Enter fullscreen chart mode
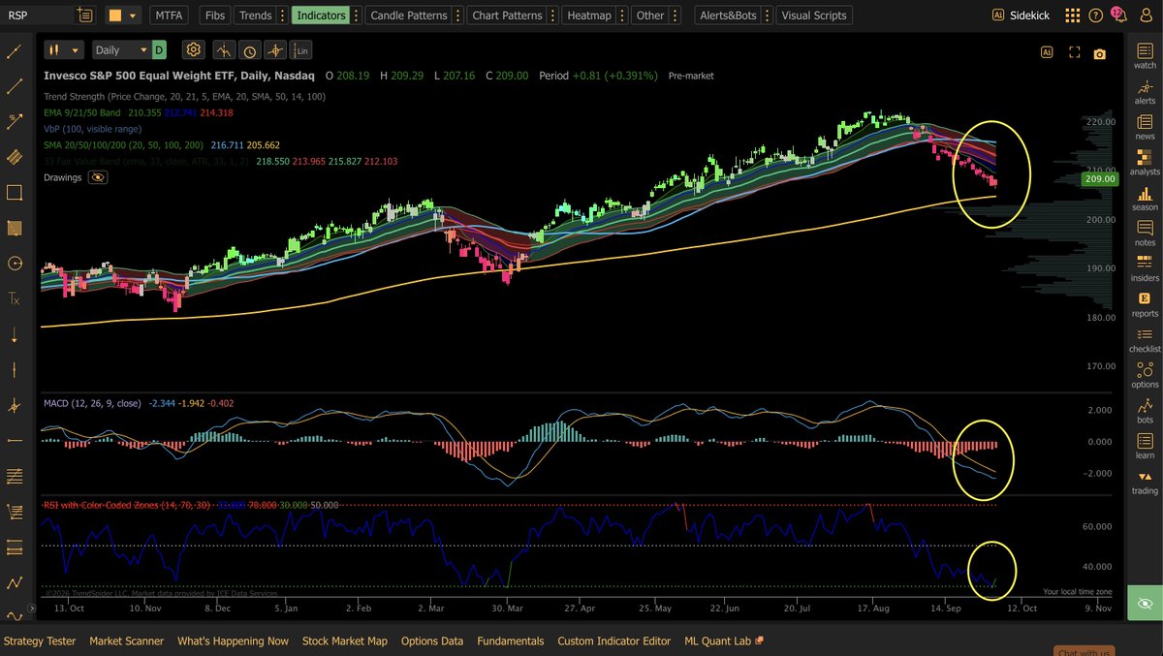 pos(1074,53)
